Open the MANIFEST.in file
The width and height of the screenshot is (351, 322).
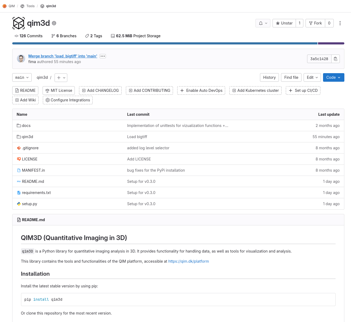coord(33,170)
